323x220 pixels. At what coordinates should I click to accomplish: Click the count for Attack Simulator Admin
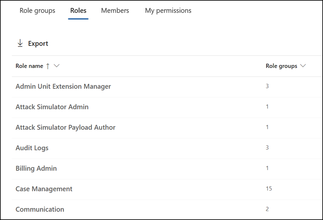pyautogui.click(x=267, y=107)
